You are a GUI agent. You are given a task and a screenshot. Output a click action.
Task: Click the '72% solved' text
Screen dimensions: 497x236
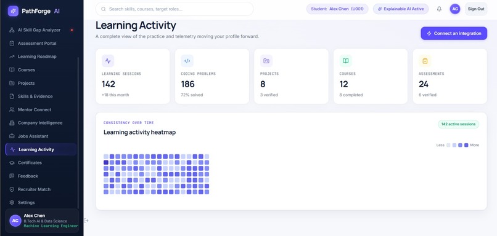(x=192, y=95)
